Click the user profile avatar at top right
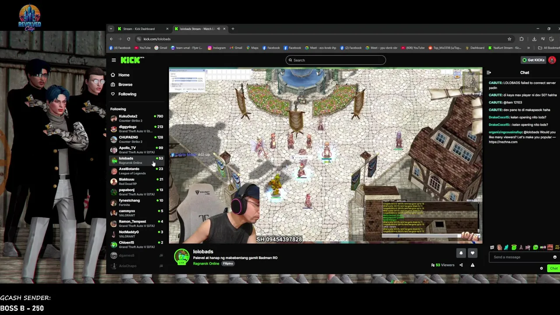The height and width of the screenshot is (315, 560). tap(552, 60)
